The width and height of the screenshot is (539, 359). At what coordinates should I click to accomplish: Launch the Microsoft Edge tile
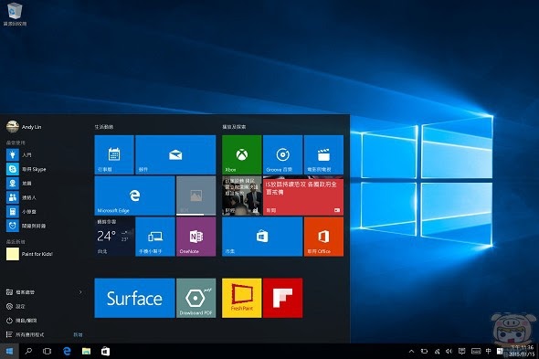[134, 195]
